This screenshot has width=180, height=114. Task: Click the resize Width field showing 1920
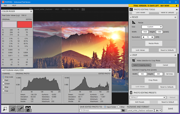pyautogui.click(x=145, y=32)
